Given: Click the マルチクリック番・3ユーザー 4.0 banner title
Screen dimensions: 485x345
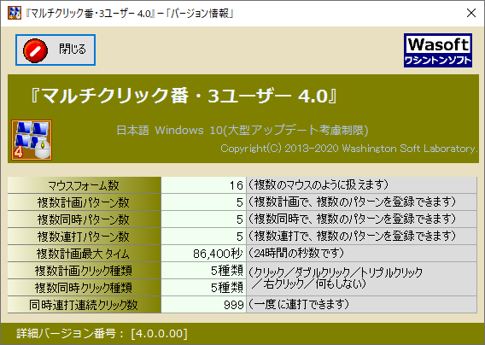Looking at the screenshot, I should click(184, 96).
